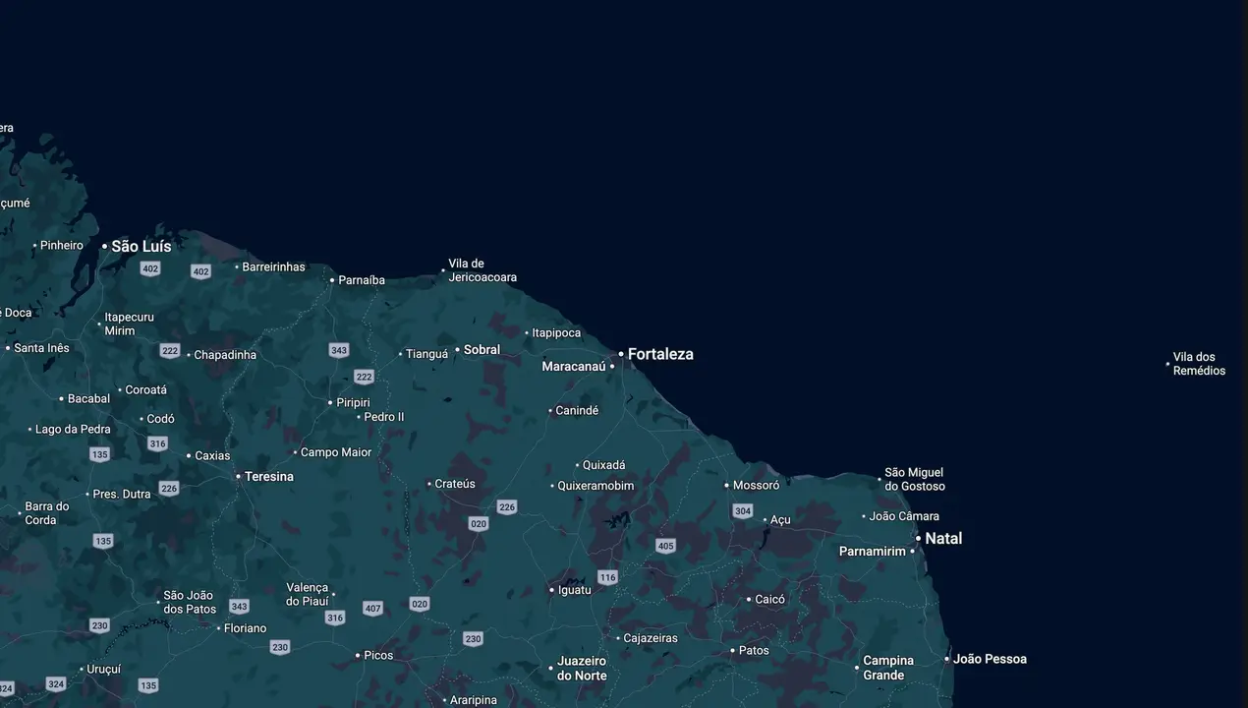Click the Quixeramobim label
The image size is (1248, 708).
tap(596, 486)
